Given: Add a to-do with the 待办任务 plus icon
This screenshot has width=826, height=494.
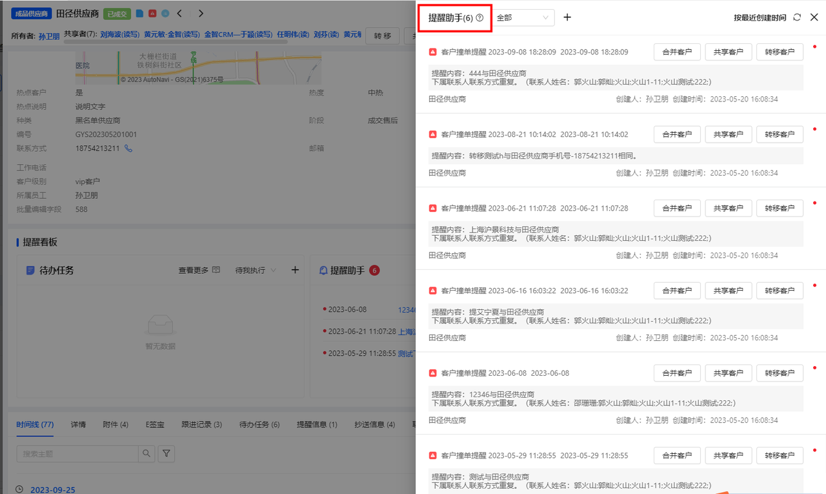Looking at the screenshot, I should click(295, 270).
